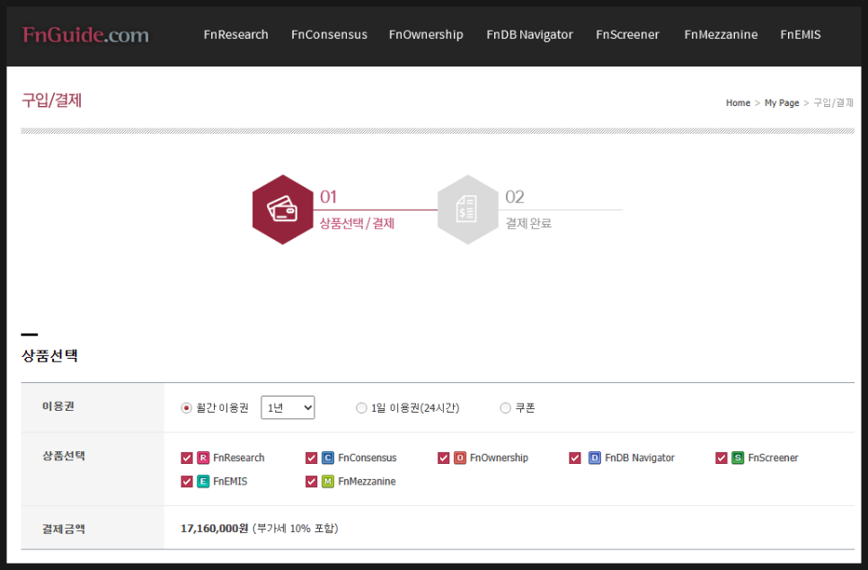Open the 1년 subscription period dropdown

(288, 407)
